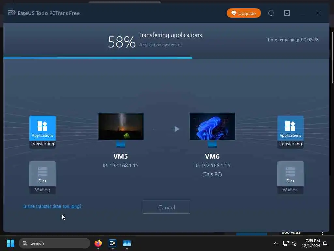The width and height of the screenshot is (334, 251).
Task: Select the VM5 source computer thumbnail
Action: click(x=121, y=126)
